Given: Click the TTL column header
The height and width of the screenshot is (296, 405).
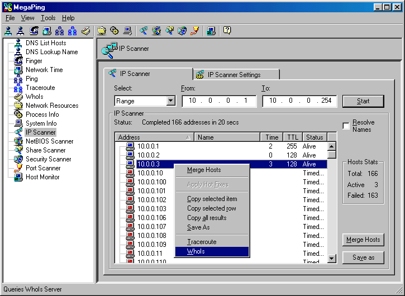Looking at the screenshot, I should click(293, 137).
